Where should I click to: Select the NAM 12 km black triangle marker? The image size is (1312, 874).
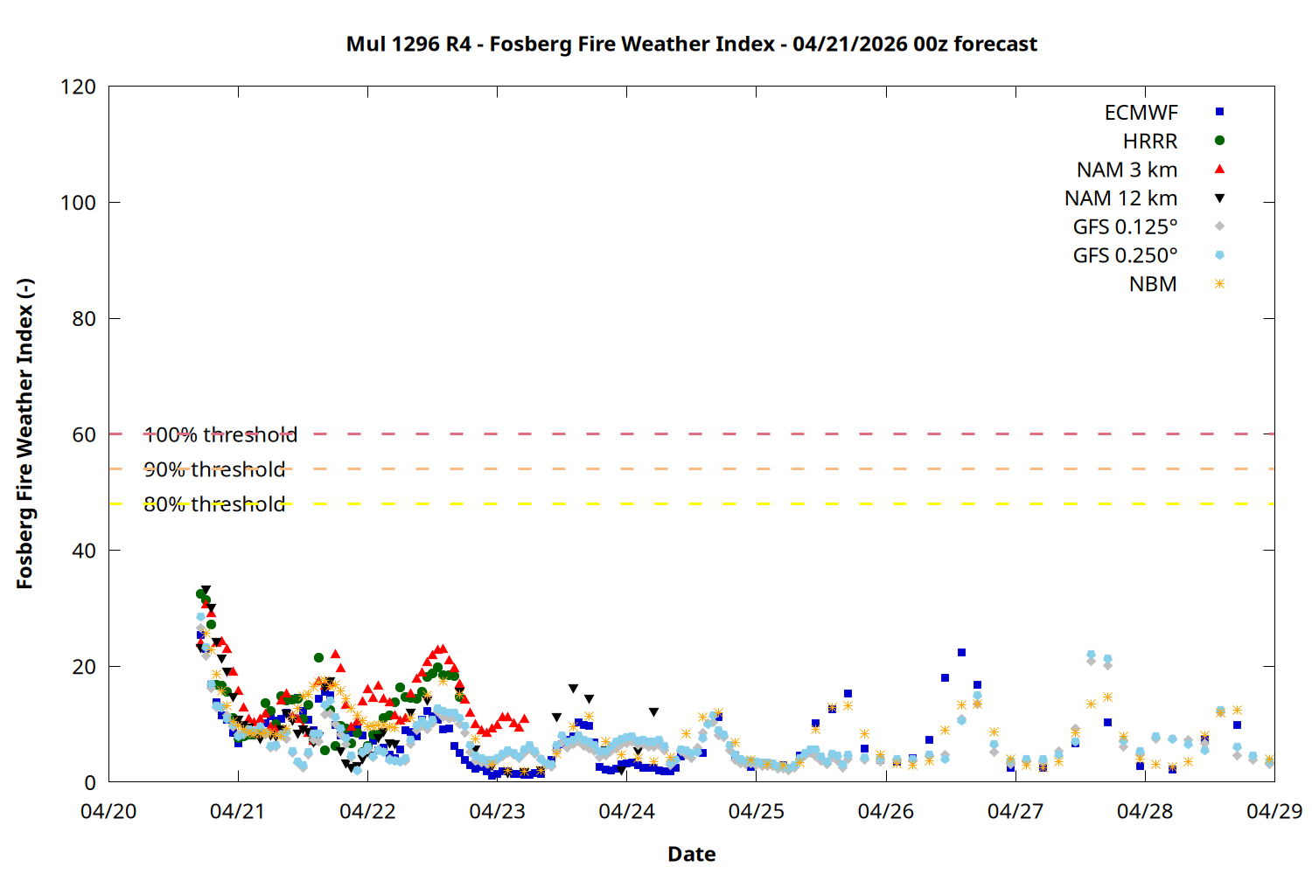point(1219,198)
